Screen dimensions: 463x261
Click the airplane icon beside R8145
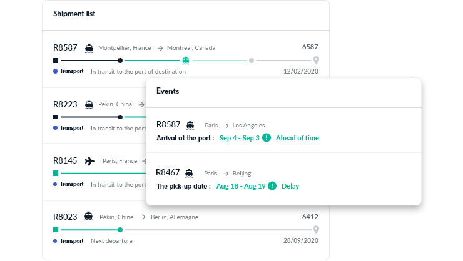pyautogui.click(x=90, y=161)
